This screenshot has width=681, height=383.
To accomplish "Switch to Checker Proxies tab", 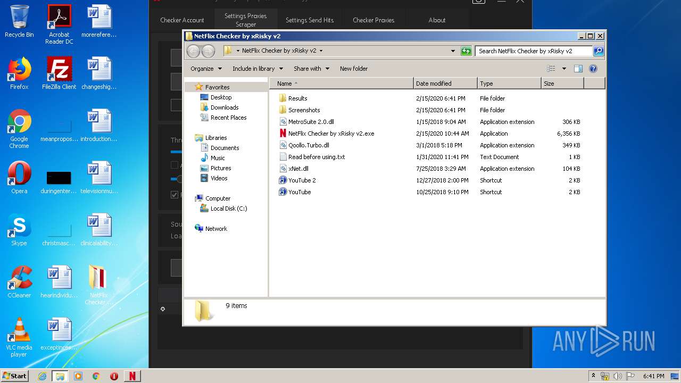I will [x=373, y=20].
